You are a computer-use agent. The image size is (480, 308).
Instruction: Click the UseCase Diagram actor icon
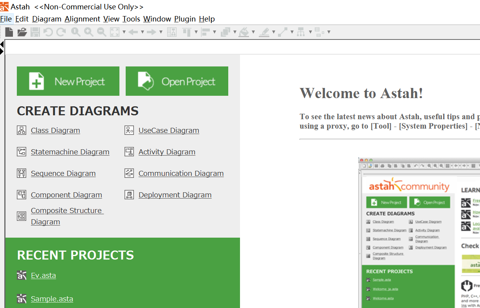click(129, 131)
